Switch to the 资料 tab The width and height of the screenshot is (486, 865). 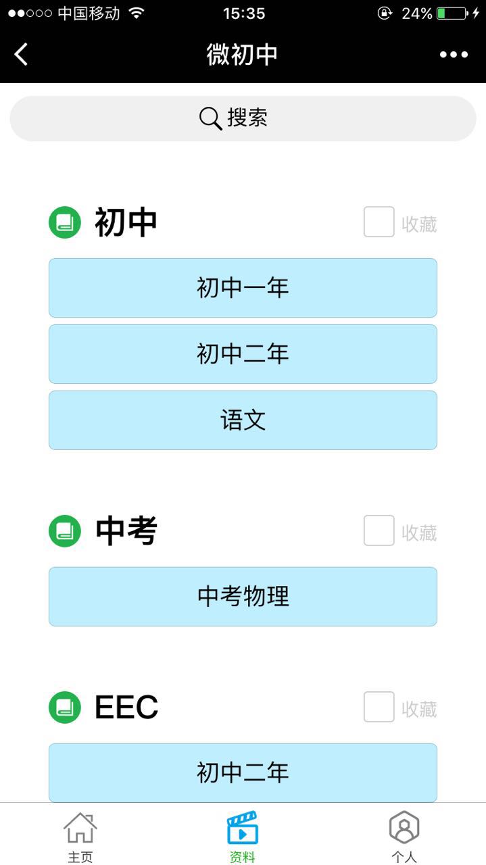243,837
